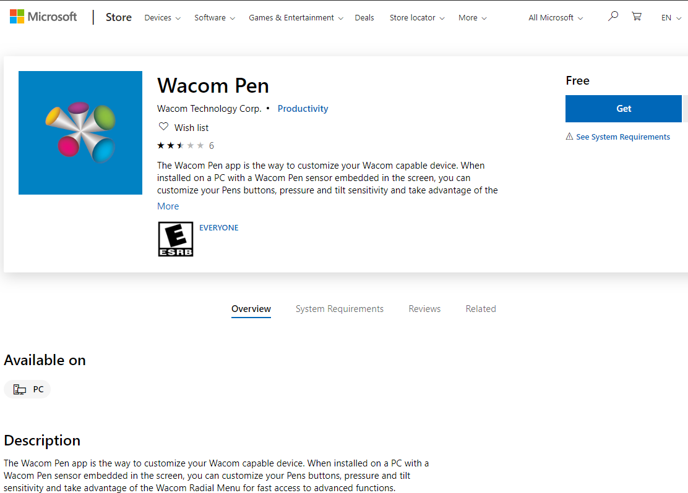Expand description with the More link
This screenshot has width=688, height=493.
pos(168,206)
